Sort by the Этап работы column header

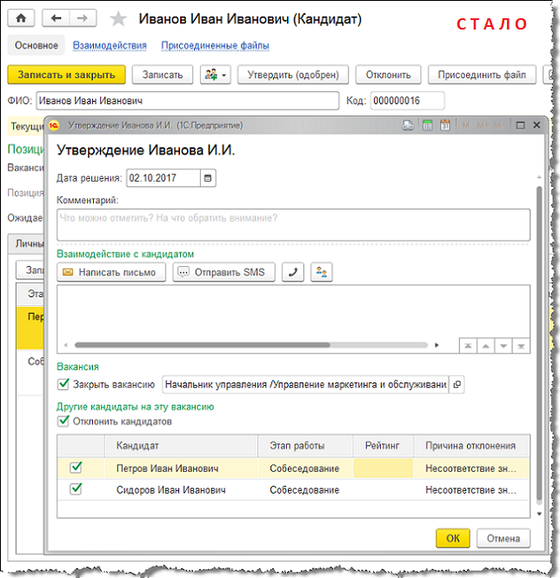(305, 446)
